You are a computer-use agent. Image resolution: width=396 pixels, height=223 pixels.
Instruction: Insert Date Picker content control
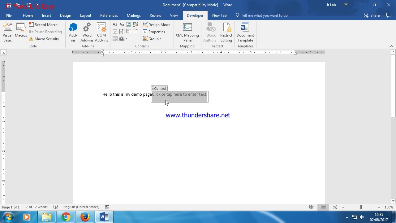coord(136,32)
